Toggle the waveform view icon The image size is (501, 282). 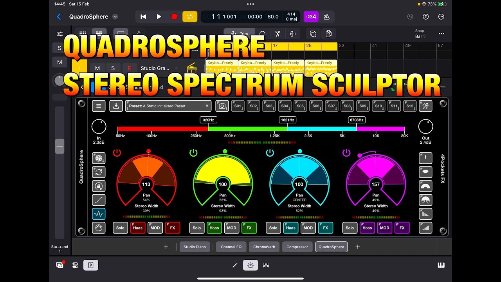click(x=99, y=214)
